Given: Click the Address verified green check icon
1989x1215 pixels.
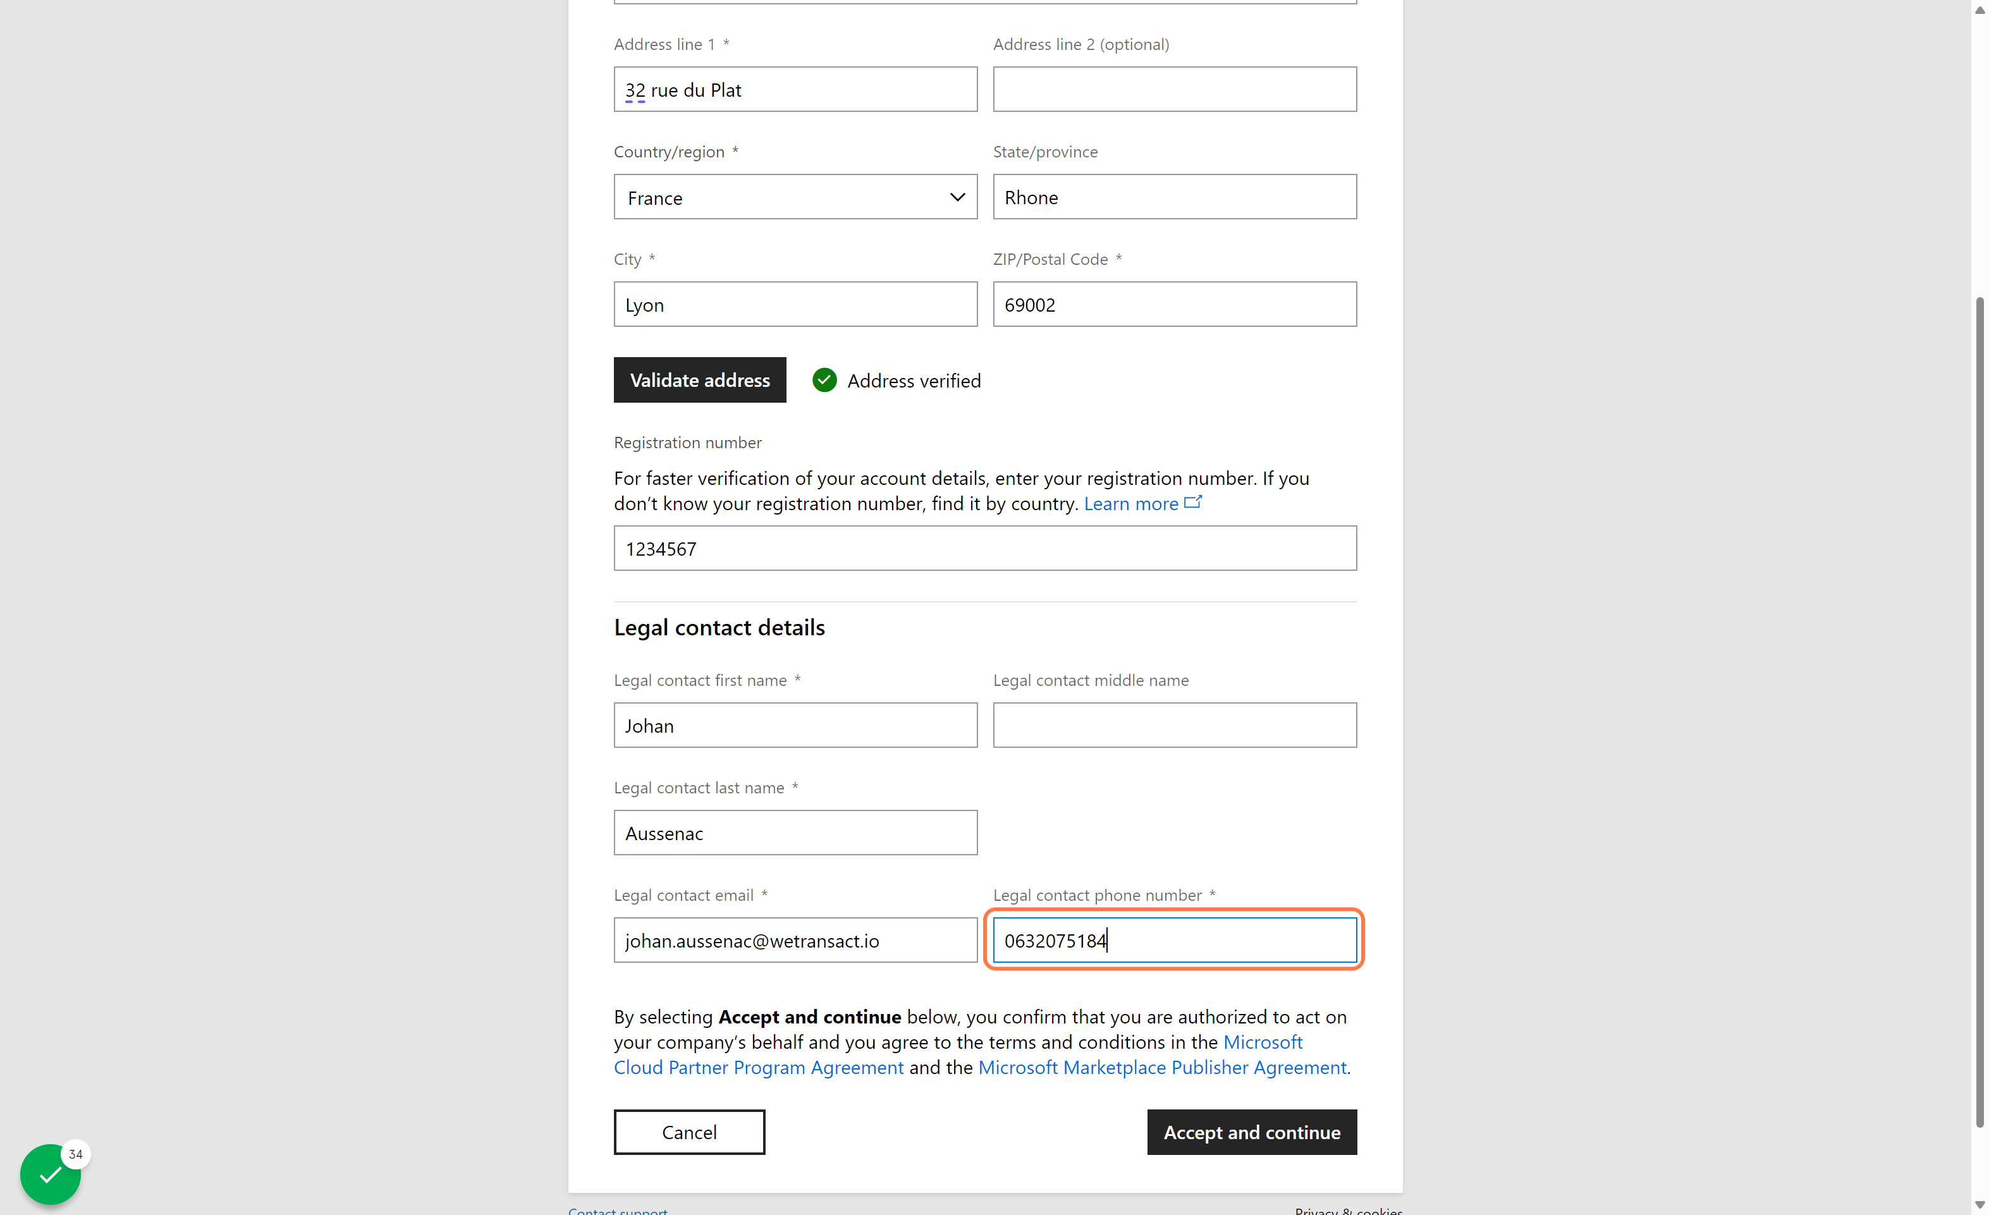Looking at the screenshot, I should pyautogui.click(x=824, y=381).
